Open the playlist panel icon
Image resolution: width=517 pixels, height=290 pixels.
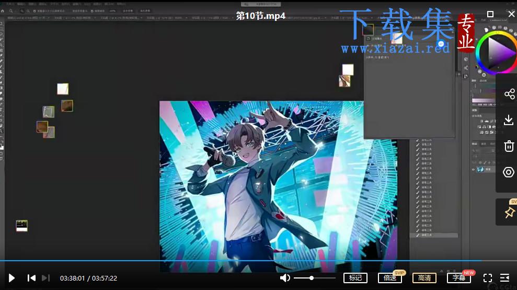coord(505,278)
